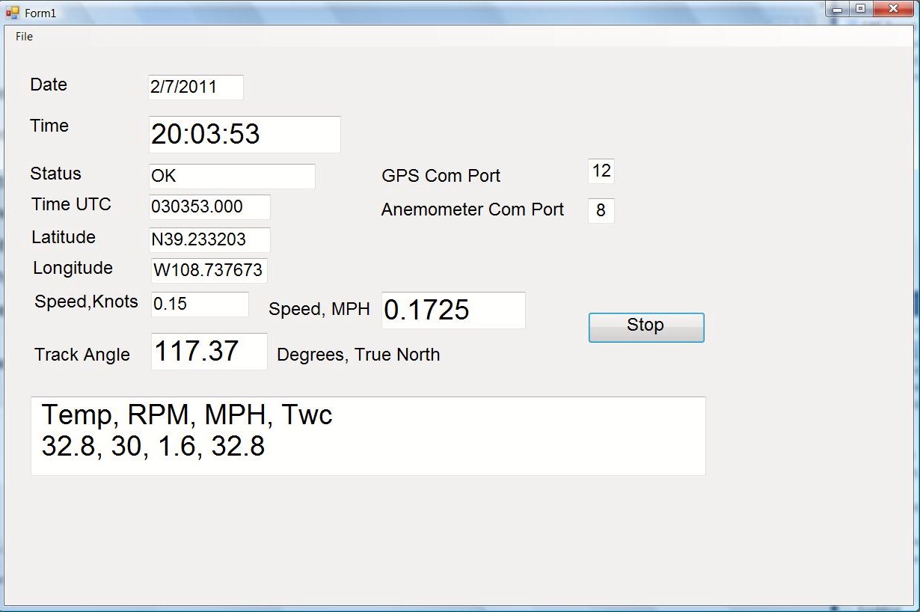Screen dimensions: 920x612
Task: Click the Longitude field W108.737673
Action: pyautogui.click(x=209, y=270)
